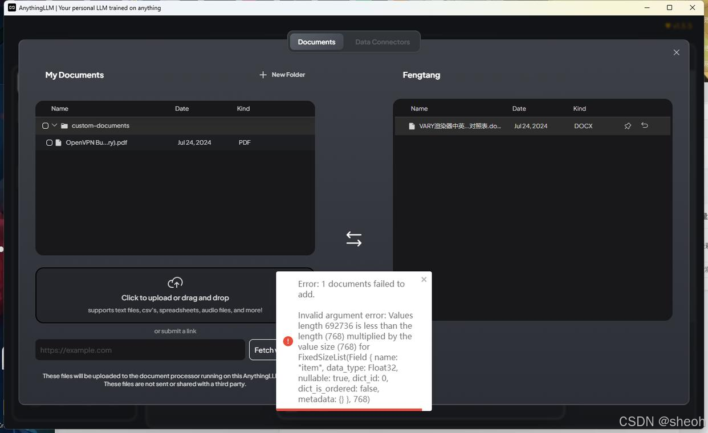Click the upload or drag and drop area
708x433 pixels.
tap(175, 295)
